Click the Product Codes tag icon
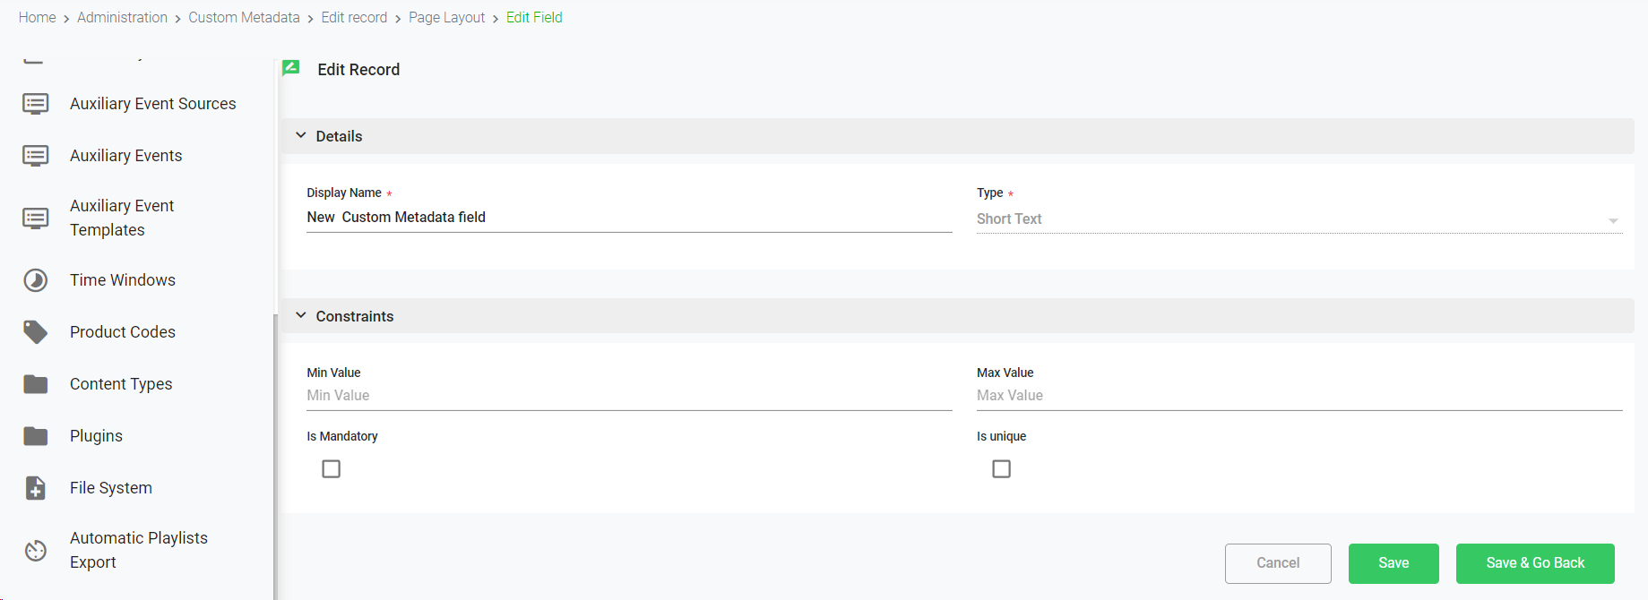Screen dimensions: 1648x600 (x=36, y=332)
